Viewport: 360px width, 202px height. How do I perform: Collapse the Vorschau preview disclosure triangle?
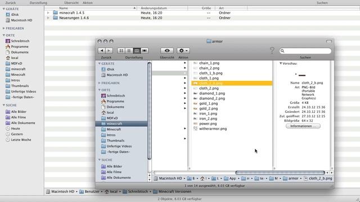281,63
